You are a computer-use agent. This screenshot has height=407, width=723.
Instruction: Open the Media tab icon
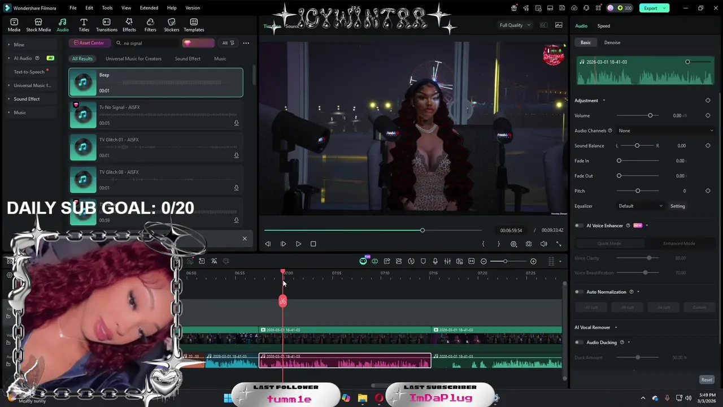14,25
